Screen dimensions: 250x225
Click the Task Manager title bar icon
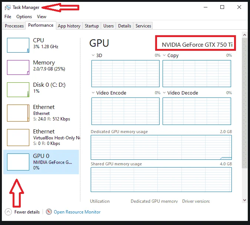[8, 7]
